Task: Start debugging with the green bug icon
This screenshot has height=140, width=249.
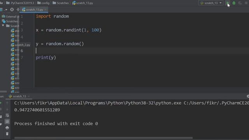Action: coord(234,3)
